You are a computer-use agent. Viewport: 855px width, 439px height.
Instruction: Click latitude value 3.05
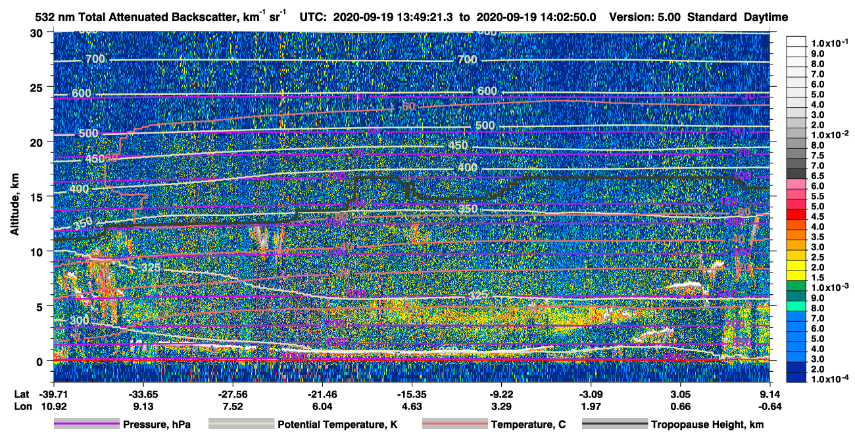click(681, 394)
